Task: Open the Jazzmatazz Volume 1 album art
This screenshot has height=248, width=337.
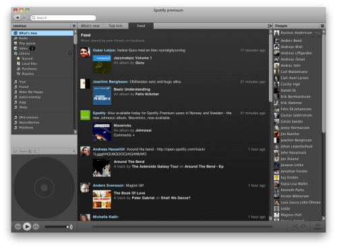Action: pyautogui.click(x=102, y=64)
